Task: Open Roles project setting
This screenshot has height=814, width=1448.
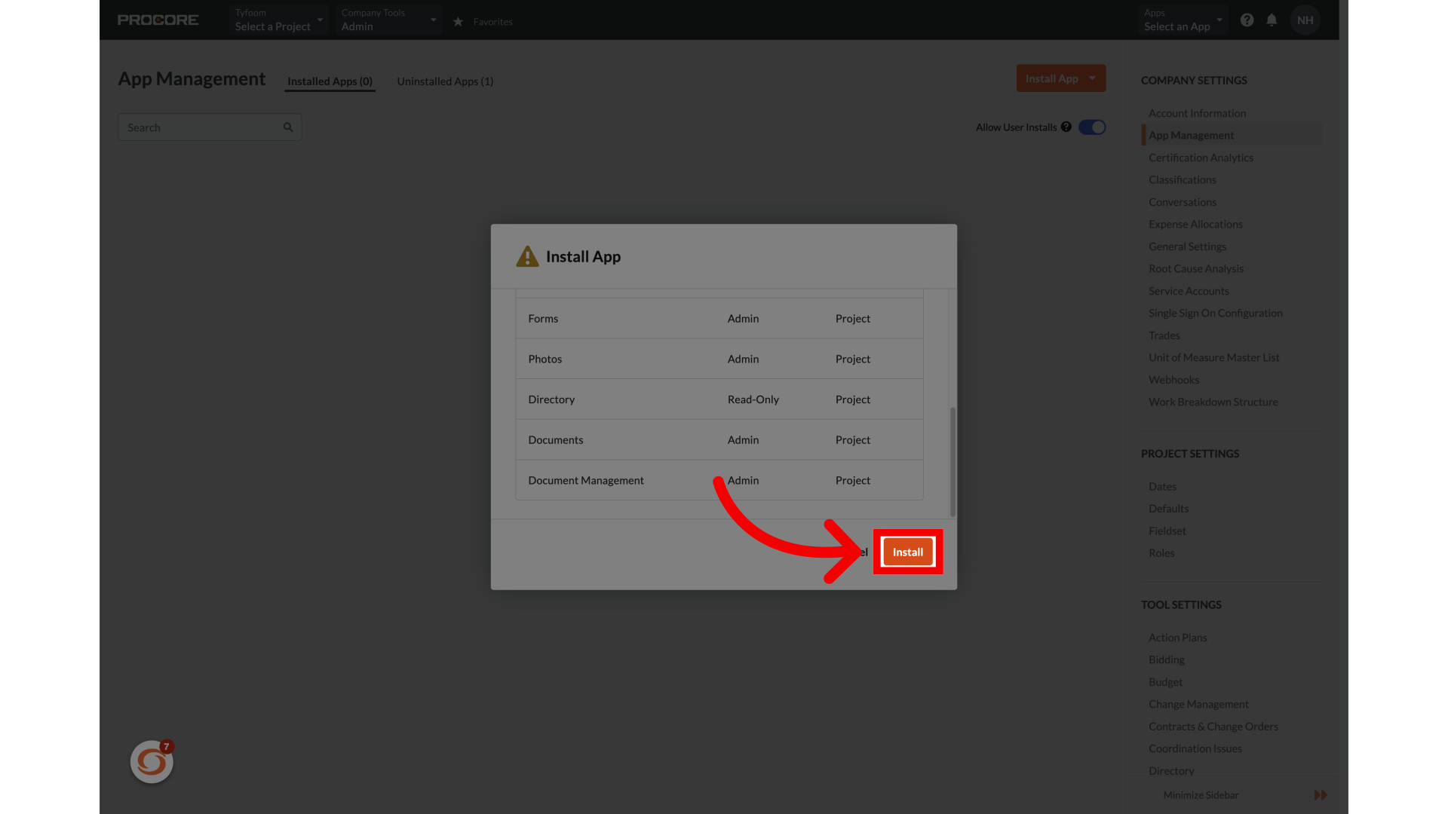Action: coord(1161,553)
